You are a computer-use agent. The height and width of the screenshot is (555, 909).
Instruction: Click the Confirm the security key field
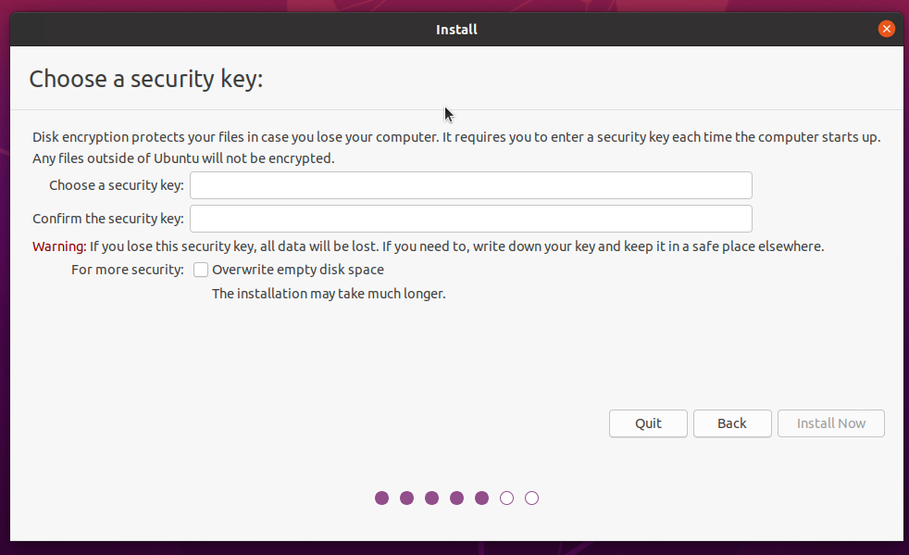click(x=470, y=219)
